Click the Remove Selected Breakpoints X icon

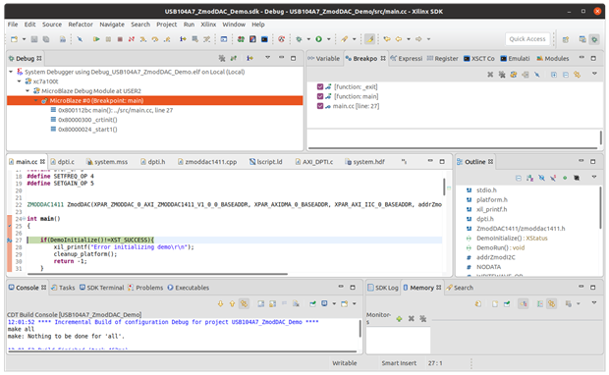point(490,75)
